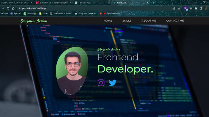Open the Dizigom bookmark
The width and height of the screenshot is (209, 117).
pos(86,13)
